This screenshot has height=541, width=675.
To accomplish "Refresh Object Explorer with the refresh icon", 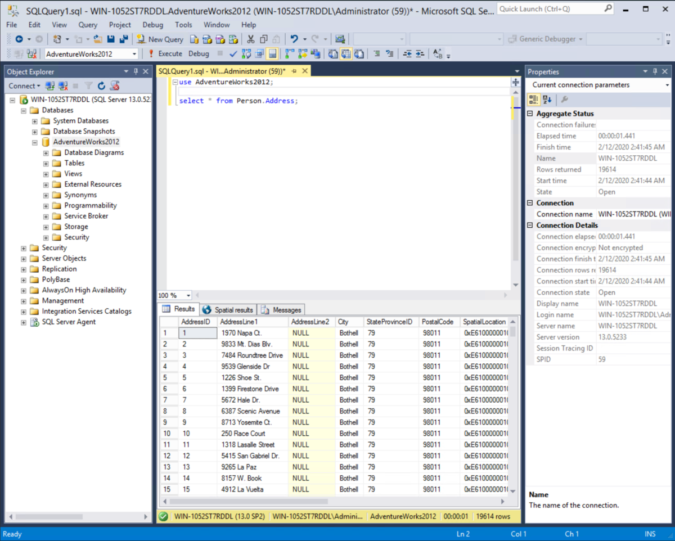I will pyautogui.click(x=101, y=86).
